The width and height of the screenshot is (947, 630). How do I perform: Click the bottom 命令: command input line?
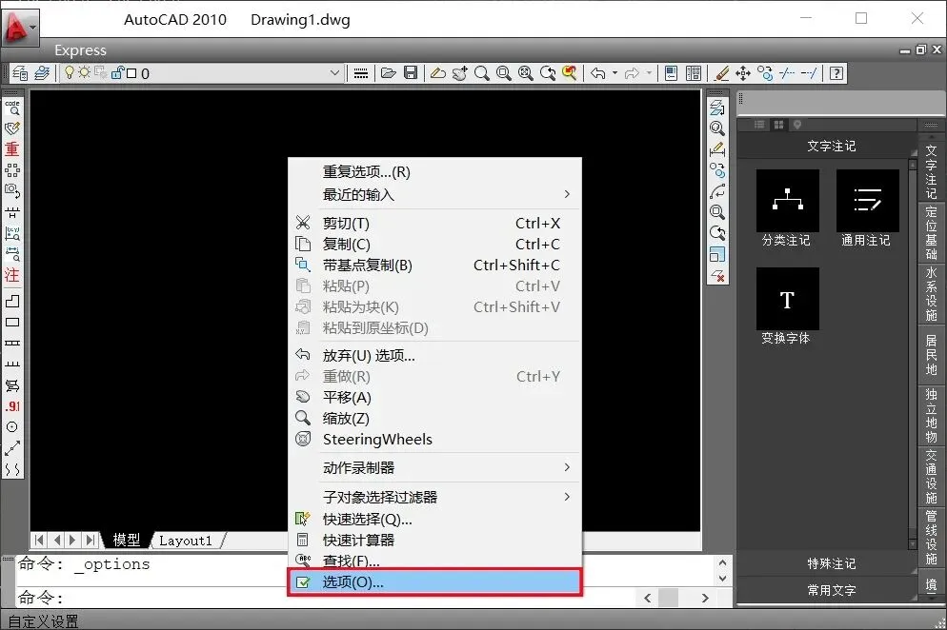click(x=326, y=598)
